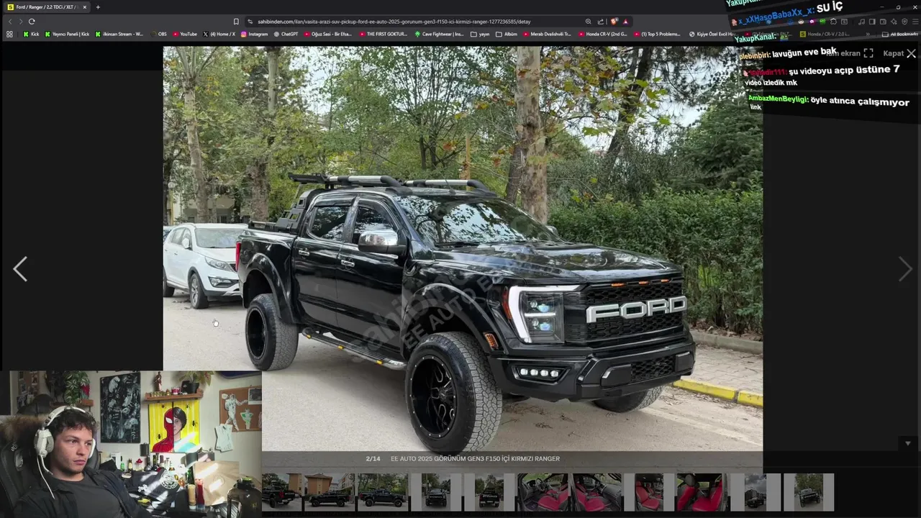Image resolution: width=921 pixels, height=518 pixels.
Task: Open Yayıncı Paneli | Kick bookmark
Action: (x=68, y=34)
